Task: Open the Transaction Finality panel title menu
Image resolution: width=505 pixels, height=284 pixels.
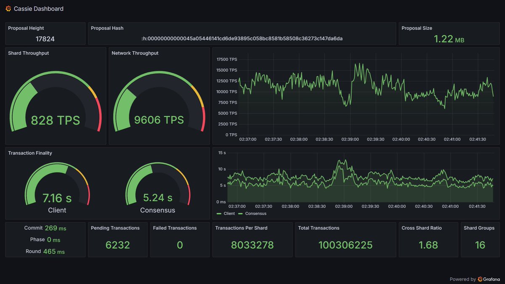Action: pos(30,153)
